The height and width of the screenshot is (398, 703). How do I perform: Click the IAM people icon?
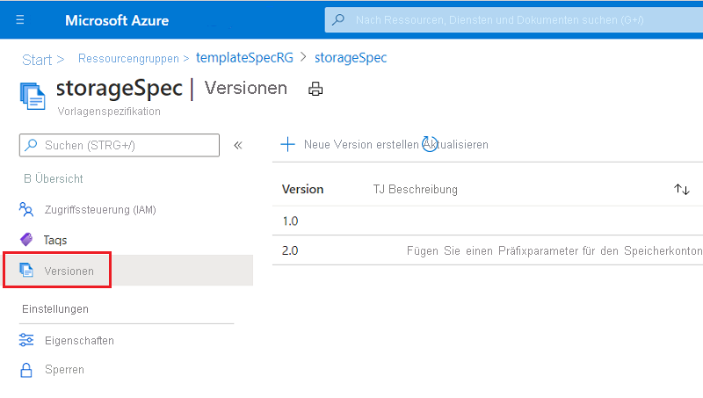tap(26, 209)
